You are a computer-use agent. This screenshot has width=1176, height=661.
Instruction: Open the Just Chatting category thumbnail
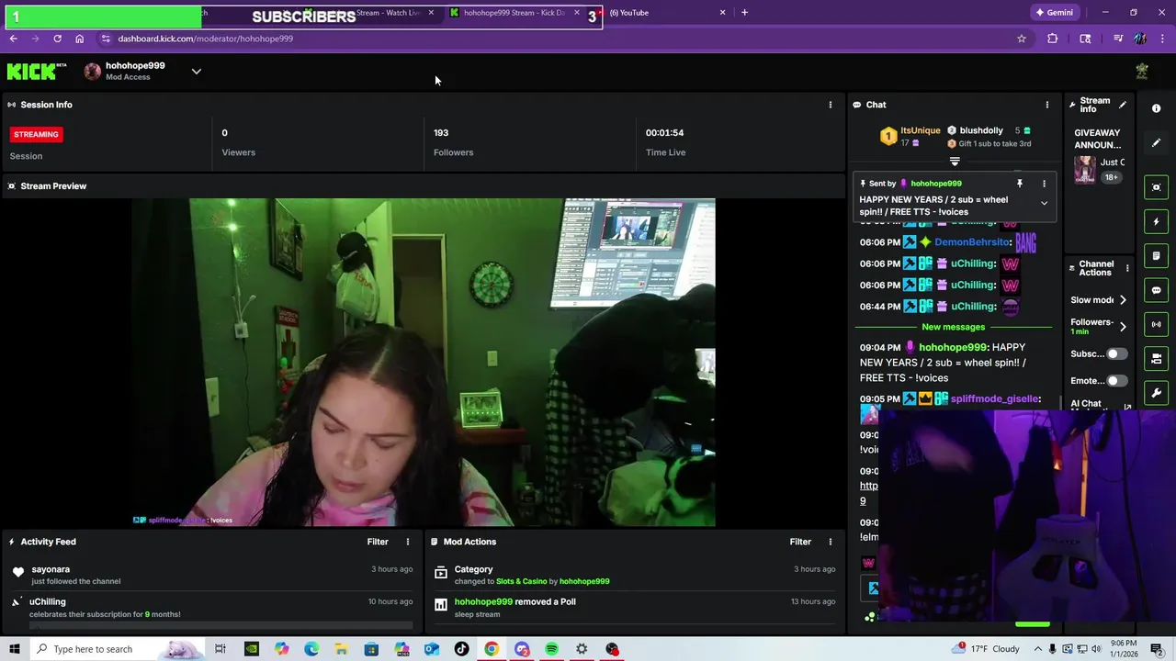click(x=1085, y=171)
